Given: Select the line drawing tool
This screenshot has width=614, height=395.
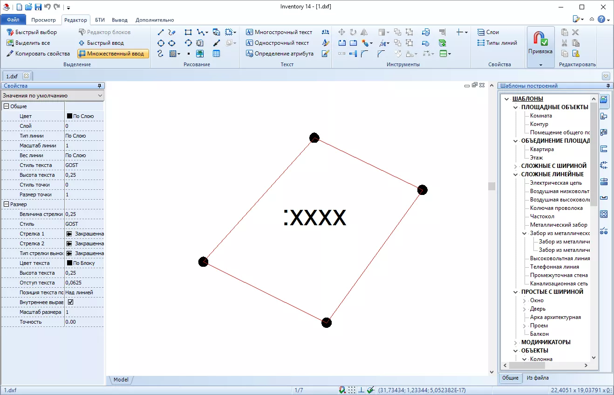Looking at the screenshot, I should click(x=161, y=32).
